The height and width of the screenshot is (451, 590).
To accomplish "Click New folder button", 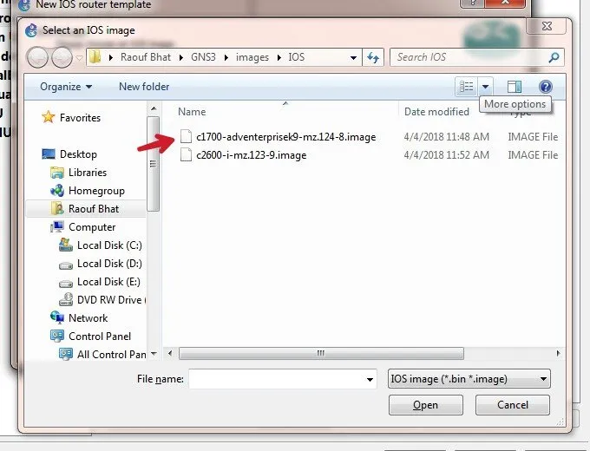I will (x=144, y=87).
